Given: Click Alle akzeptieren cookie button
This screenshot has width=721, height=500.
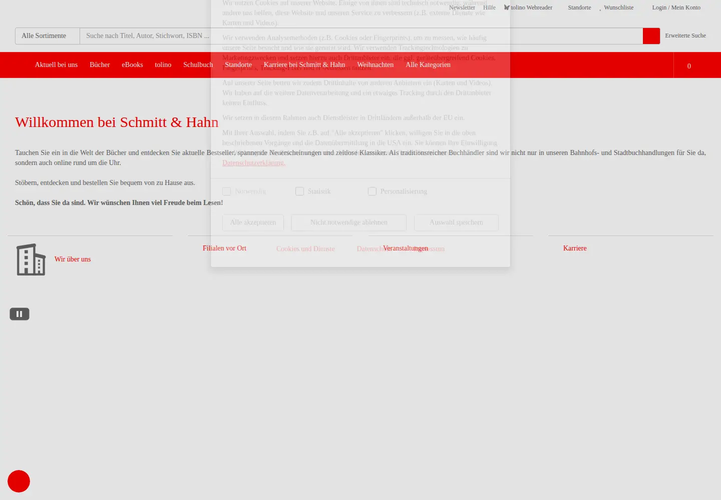Looking at the screenshot, I should 253,222.
